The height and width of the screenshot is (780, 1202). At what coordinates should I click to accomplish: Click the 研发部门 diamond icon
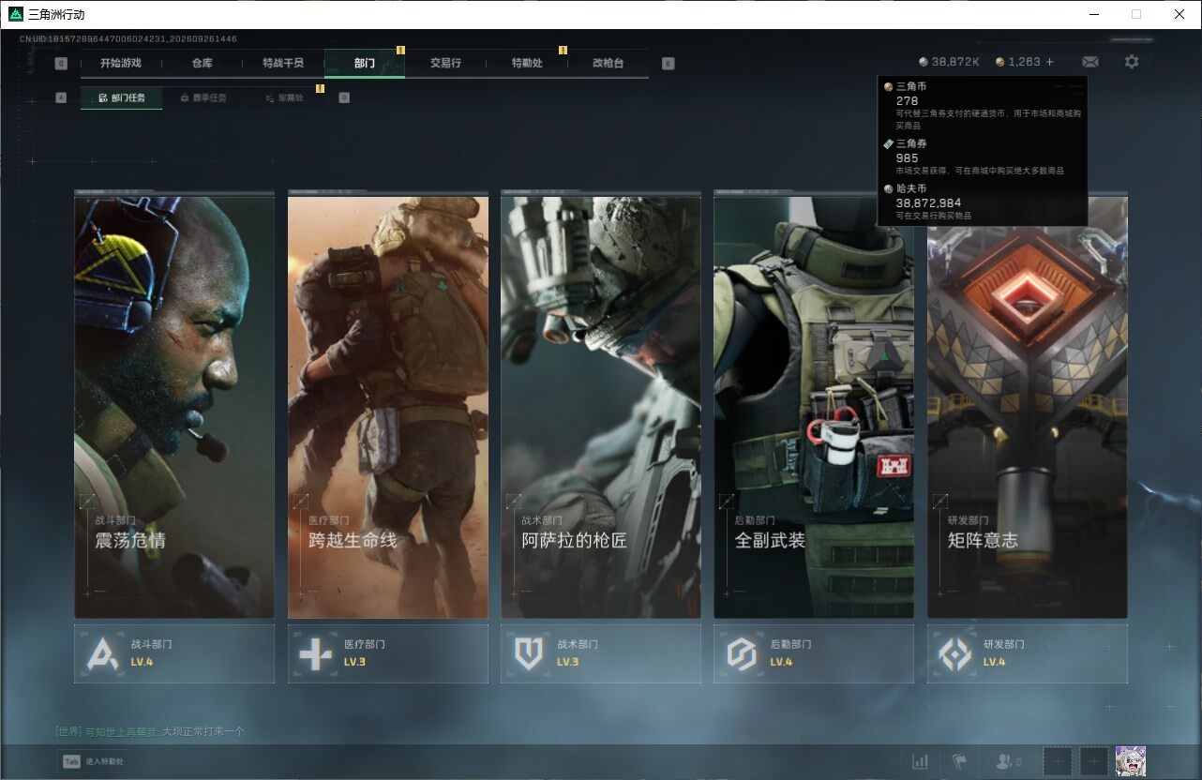tap(955, 653)
